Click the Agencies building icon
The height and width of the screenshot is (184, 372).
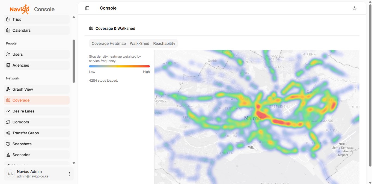click(8, 65)
